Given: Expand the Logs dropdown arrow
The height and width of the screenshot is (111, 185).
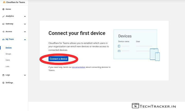Looking at the screenshot, I should click(x=25, y=75).
